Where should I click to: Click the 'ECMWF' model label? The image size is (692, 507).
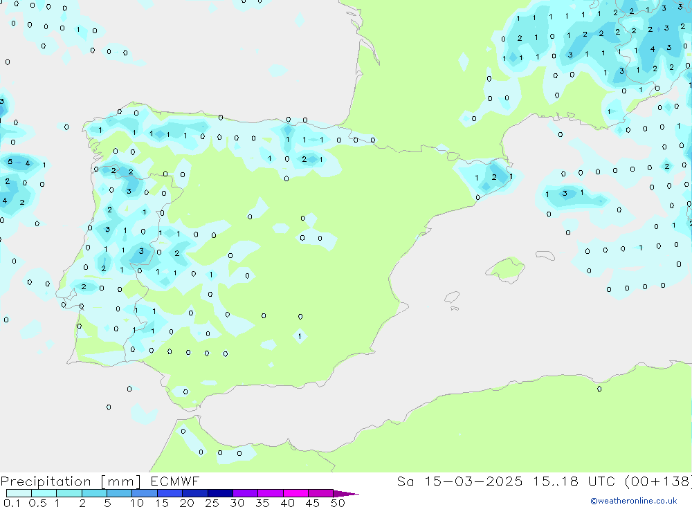coord(175,481)
